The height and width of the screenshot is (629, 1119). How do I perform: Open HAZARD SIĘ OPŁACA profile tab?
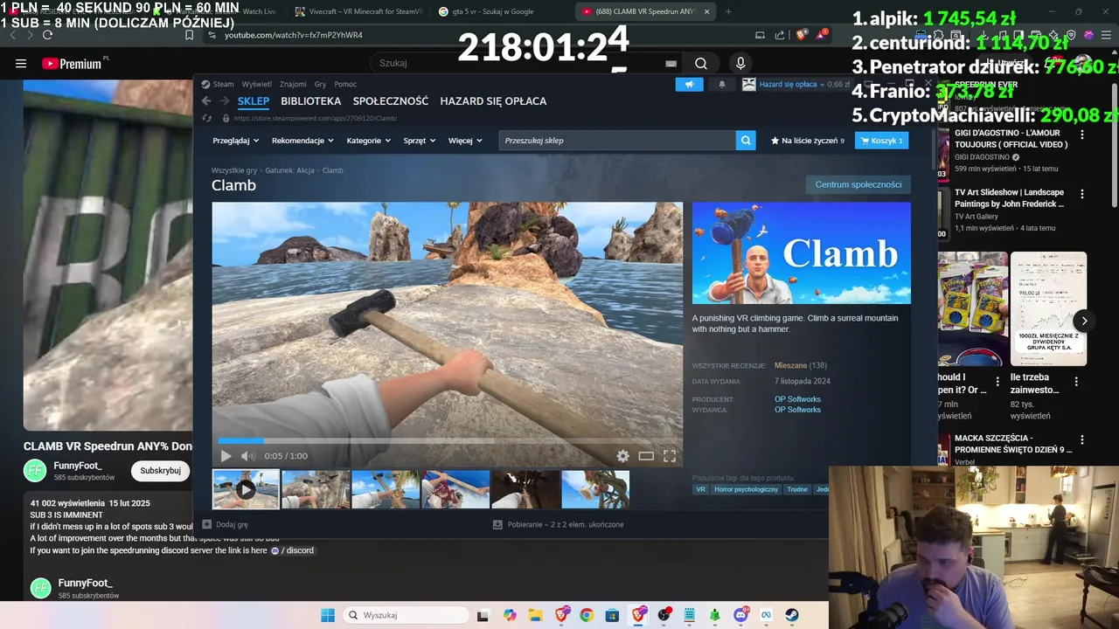[493, 101]
